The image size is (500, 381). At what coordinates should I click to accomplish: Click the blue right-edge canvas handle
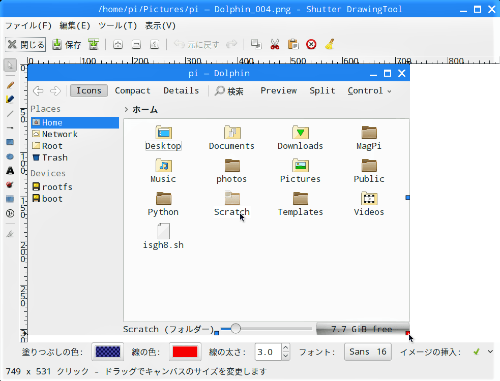pos(408,198)
